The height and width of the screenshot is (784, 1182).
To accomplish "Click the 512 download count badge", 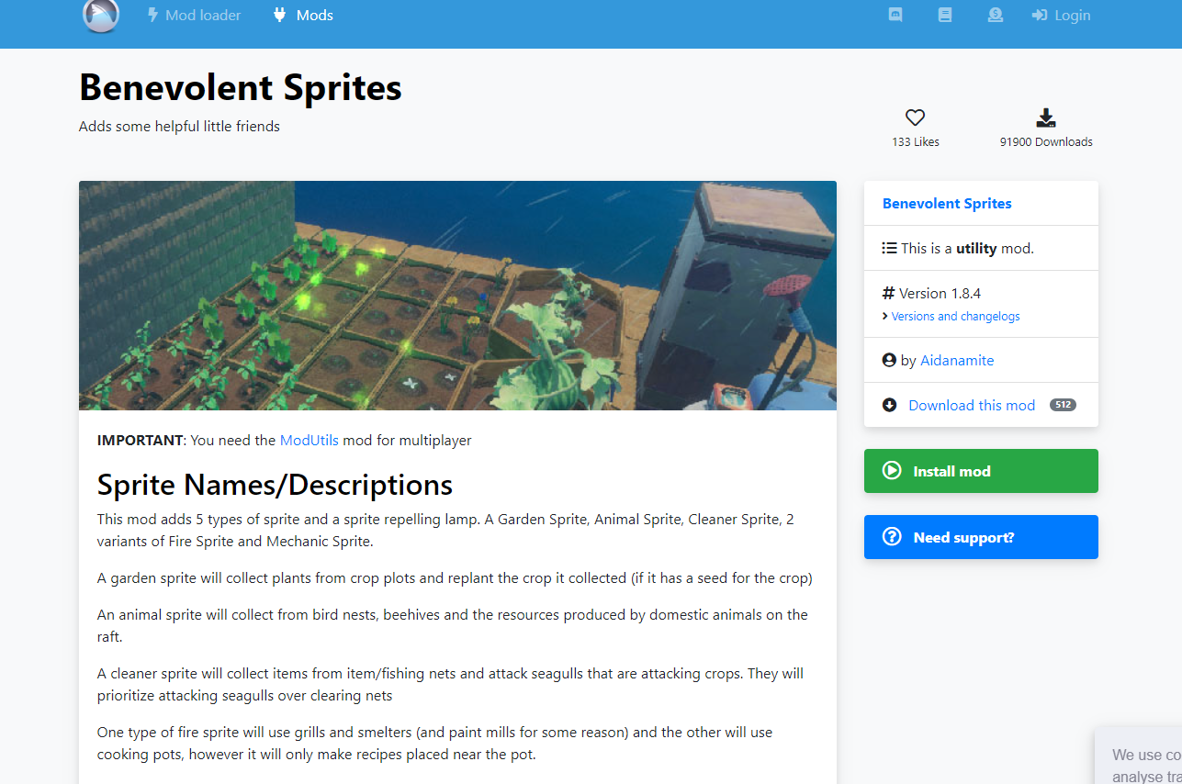I will pyautogui.click(x=1063, y=405).
